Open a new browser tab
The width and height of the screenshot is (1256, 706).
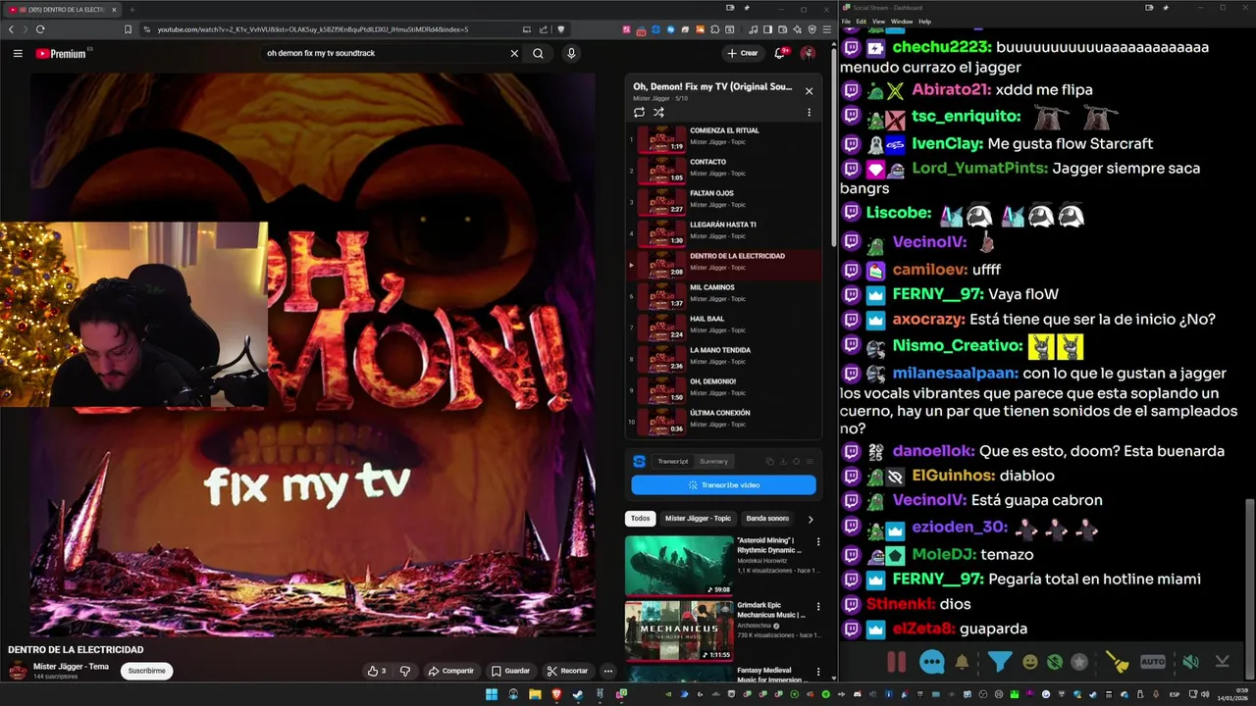click(131, 10)
